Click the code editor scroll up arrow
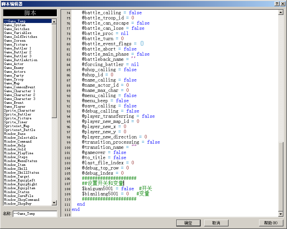Screen dimensions: 287x229 (281, 12)
